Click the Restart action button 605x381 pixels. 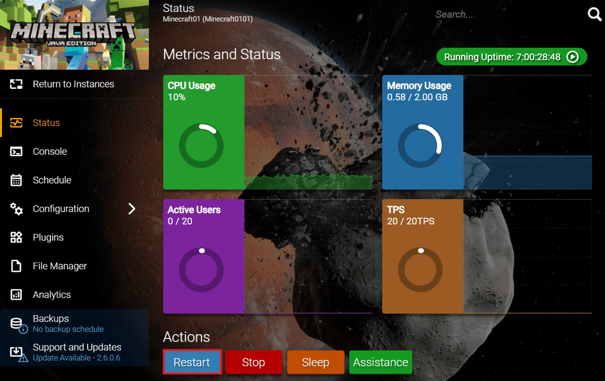pos(192,362)
